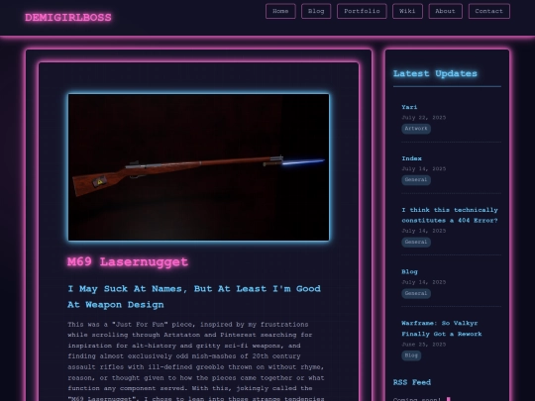Select the Blog tag under Warframe post

[411, 355]
